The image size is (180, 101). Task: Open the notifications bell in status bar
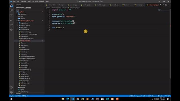tap(169, 96)
